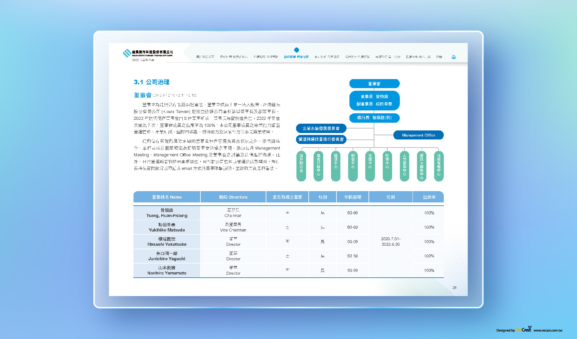
Task: Click the 支援中心 department box
Action: (x=370, y=166)
